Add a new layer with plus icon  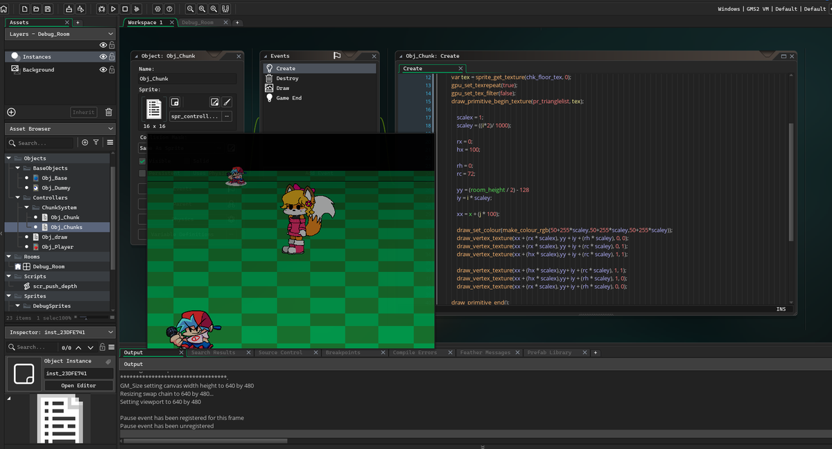[x=11, y=112]
